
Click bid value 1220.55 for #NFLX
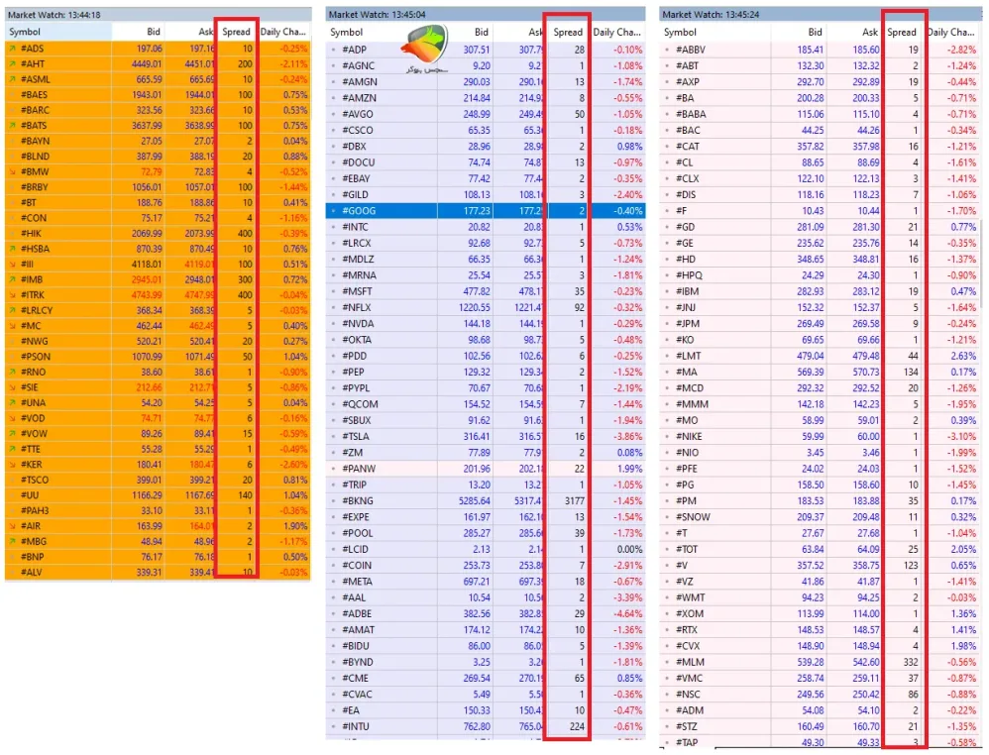[x=475, y=308]
